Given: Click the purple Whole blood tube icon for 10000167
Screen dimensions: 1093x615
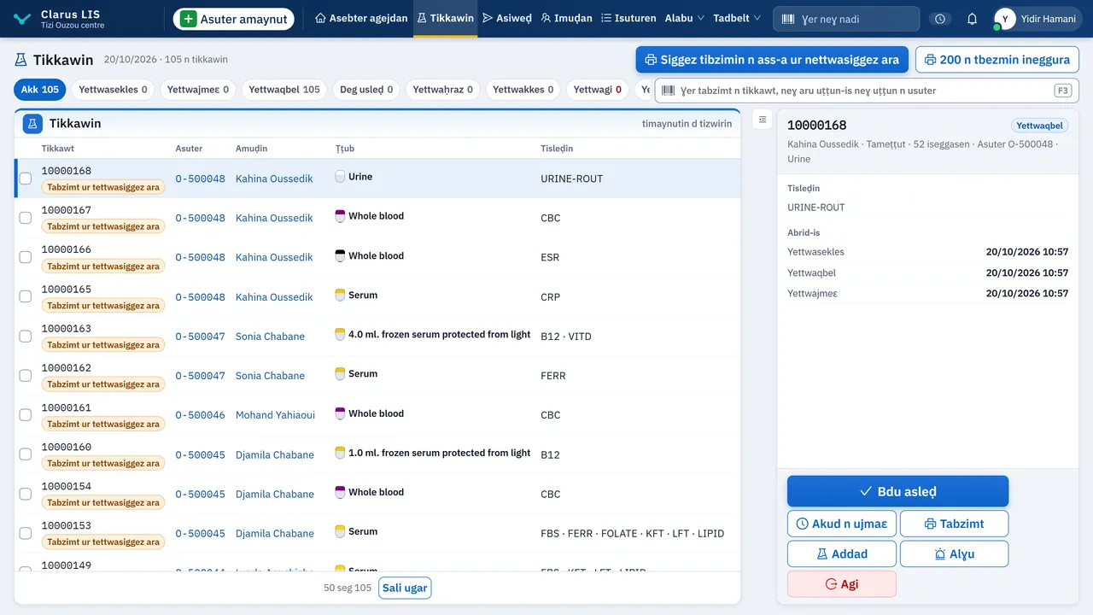Looking at the screenshot, I should click(340, 216).
